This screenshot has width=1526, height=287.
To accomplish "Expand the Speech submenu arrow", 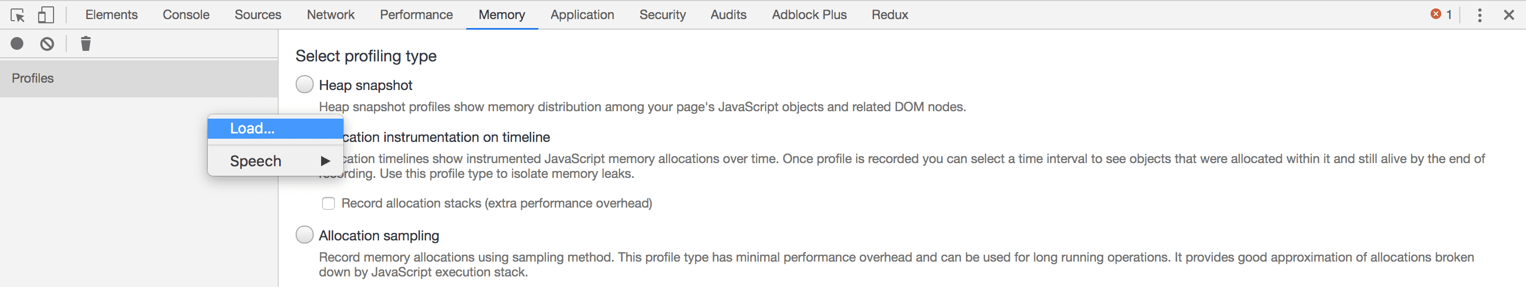I will click(x=325, y=161).
